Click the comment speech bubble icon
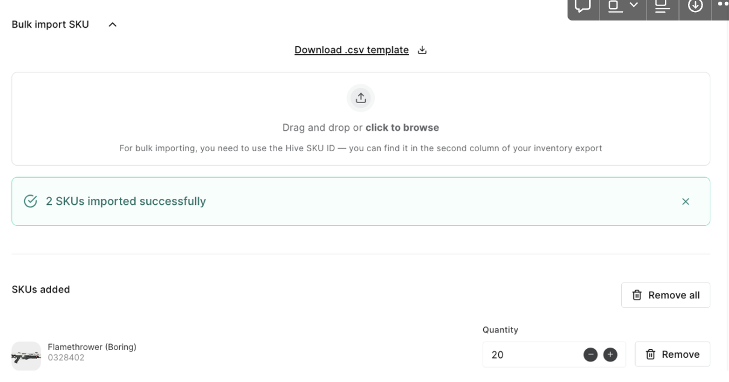The image size is (729, 382). click(583, 6)
